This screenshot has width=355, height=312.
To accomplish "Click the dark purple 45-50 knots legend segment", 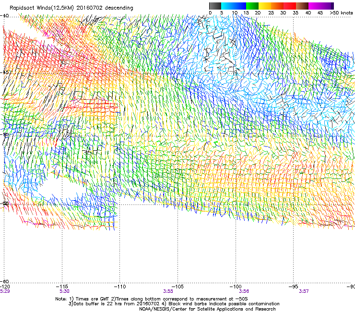I will (327, 6).
